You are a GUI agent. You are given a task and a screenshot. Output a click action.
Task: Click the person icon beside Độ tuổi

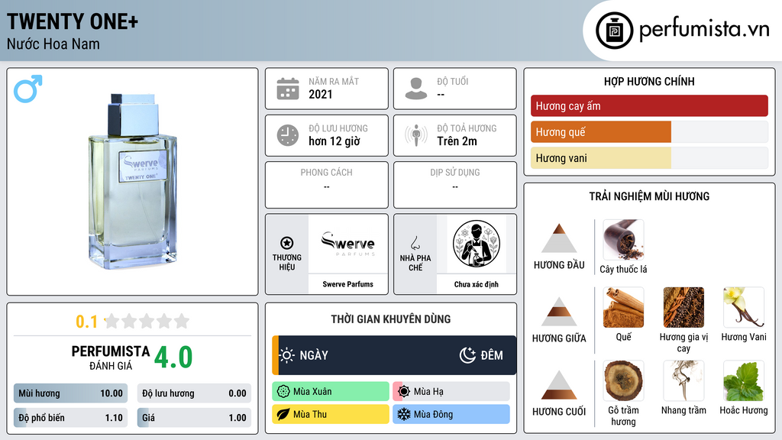(416, 89)
